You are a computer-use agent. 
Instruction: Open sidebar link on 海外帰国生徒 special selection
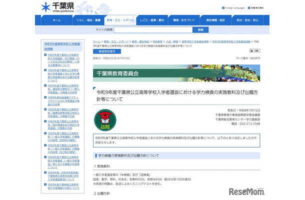point(63,125)
